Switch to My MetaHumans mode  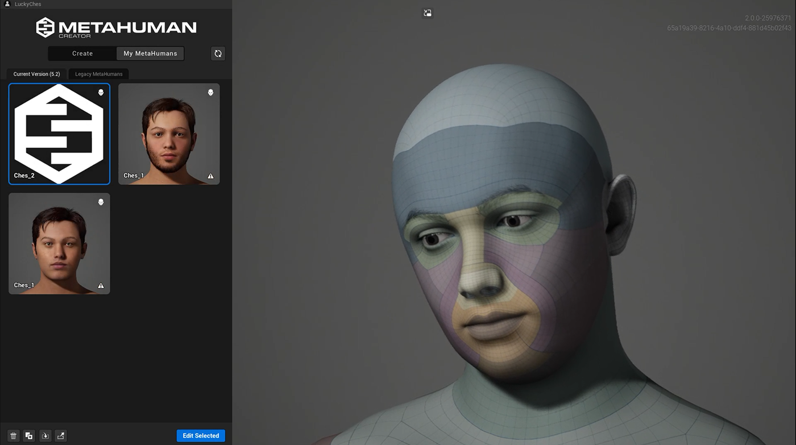(150, 53)
